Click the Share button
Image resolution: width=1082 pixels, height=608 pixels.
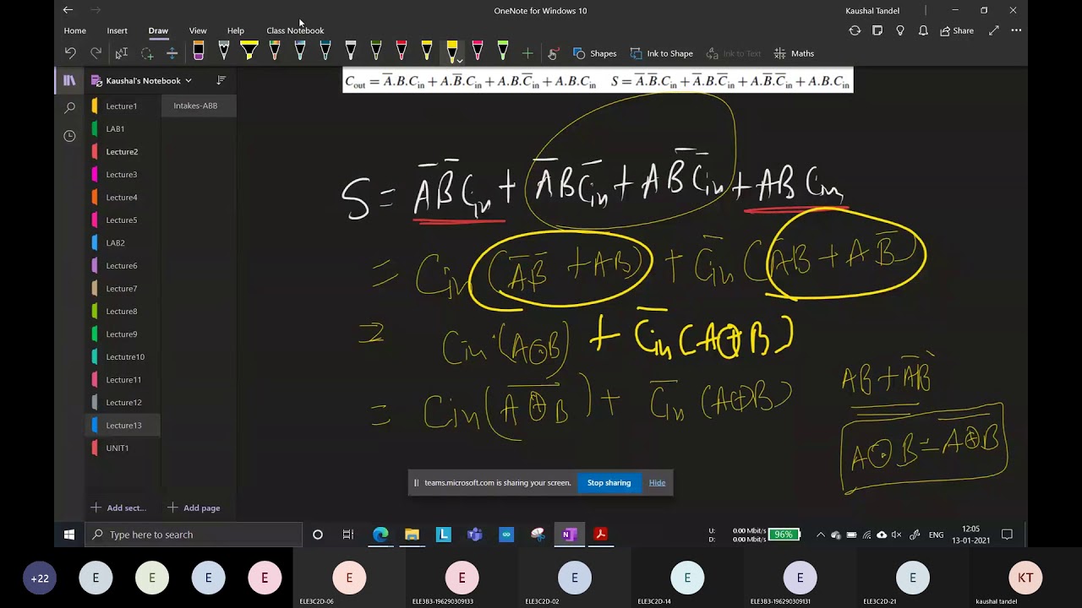pos(957,30)
